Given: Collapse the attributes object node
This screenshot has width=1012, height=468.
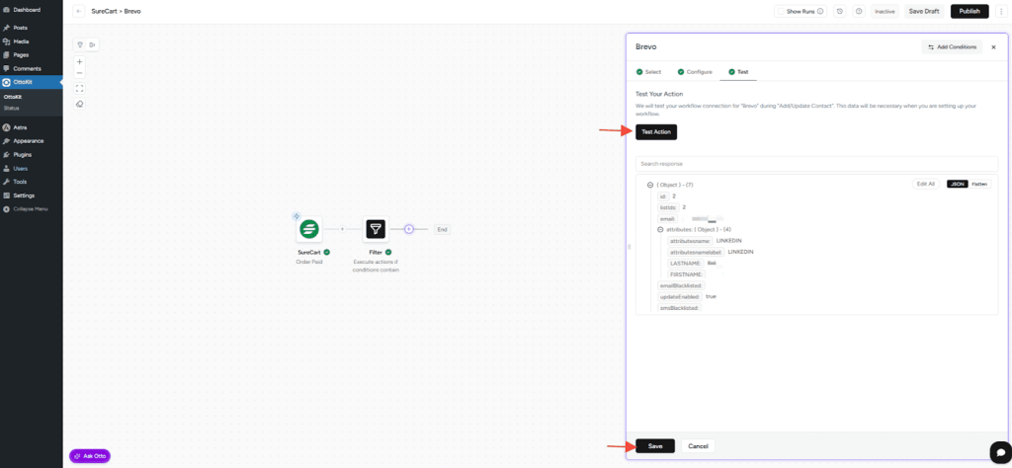Looking at the screenshot, I should [x=660, y=229].
